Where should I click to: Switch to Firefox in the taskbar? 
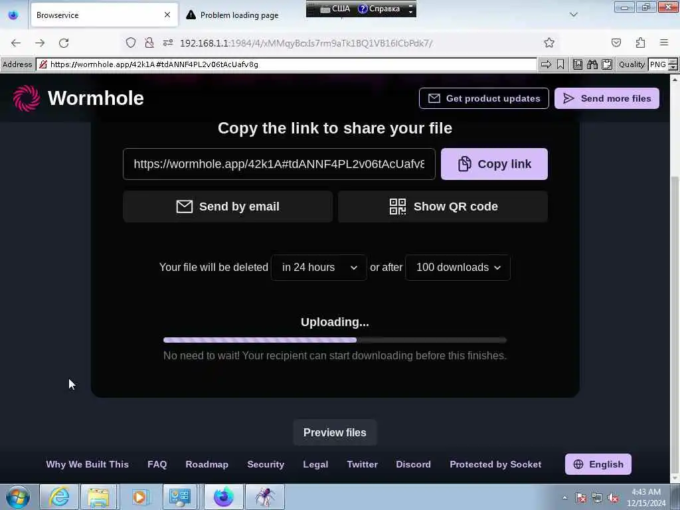pos(223,497)
